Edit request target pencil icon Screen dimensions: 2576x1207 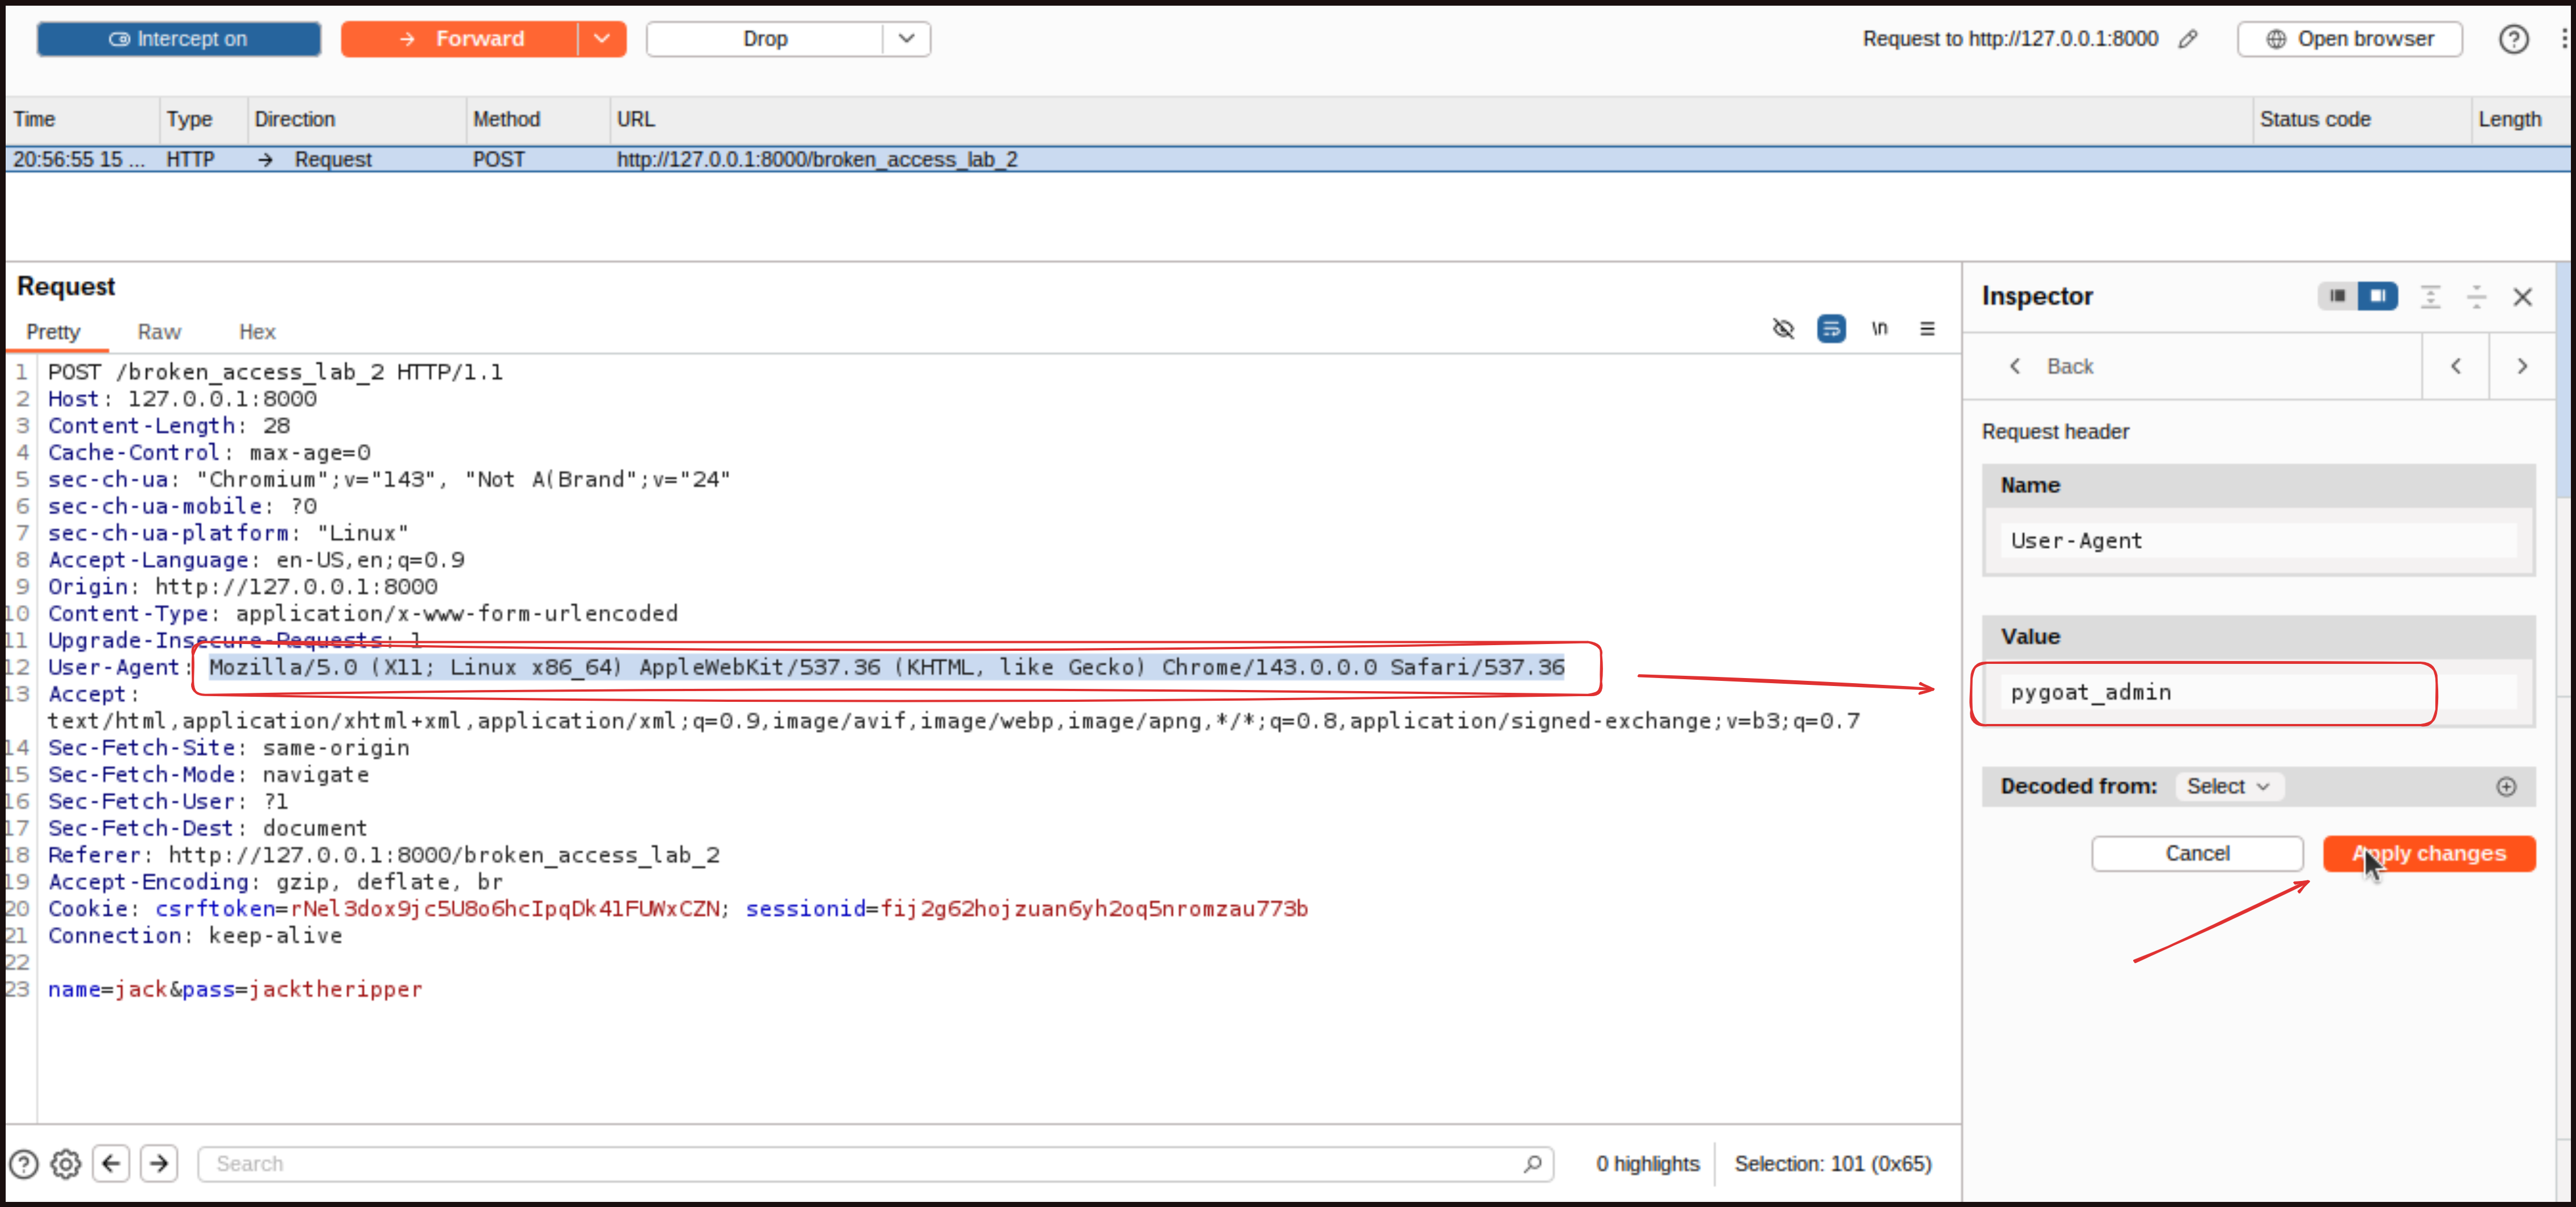coord(2188,39)
